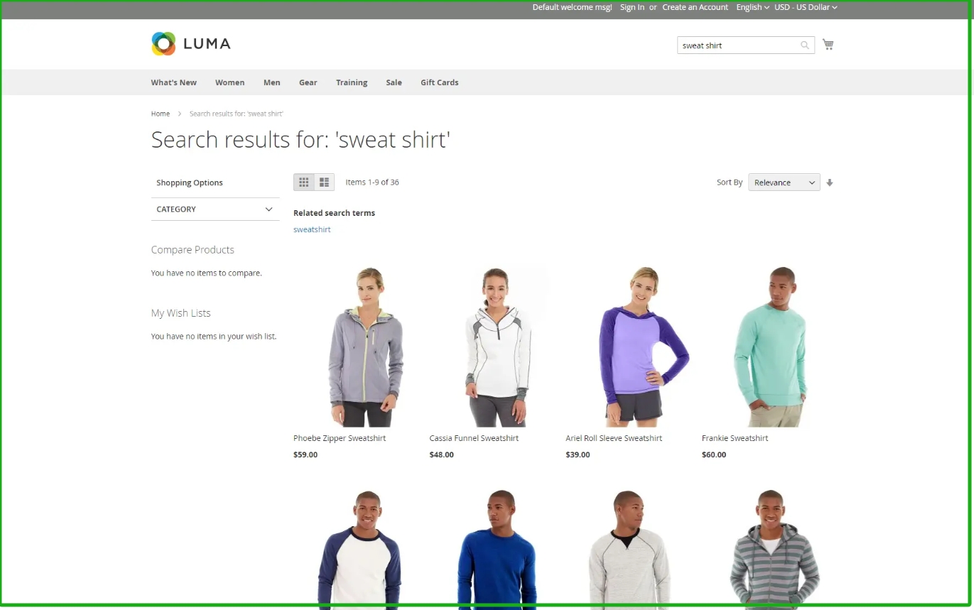Click the Luma logo icon
Viewport: 974px width, 610px height.
tap(163, 44)
